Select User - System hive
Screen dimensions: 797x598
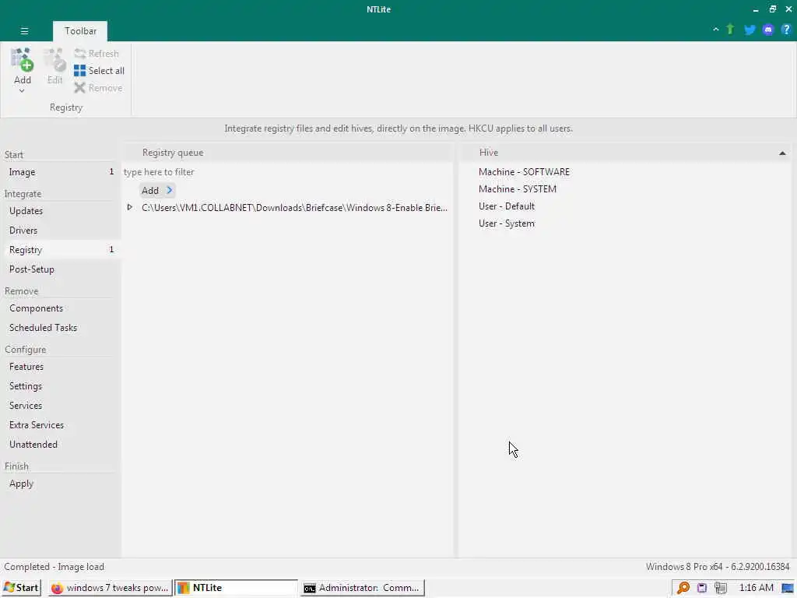tap(506, 223)
